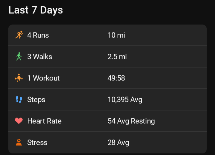Screen dimensions: 215x155
Task: Click the red heart icon
Action: click(19, 121)
